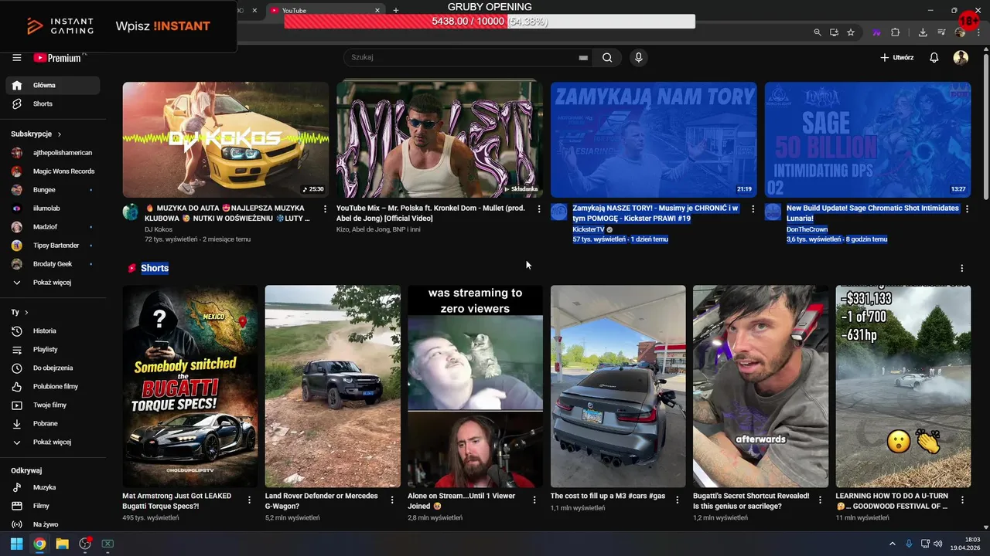Viewport: 990px width, 556px height.
Task: Expand the Subskrypcje section chevron
Action: coord(59,134)
